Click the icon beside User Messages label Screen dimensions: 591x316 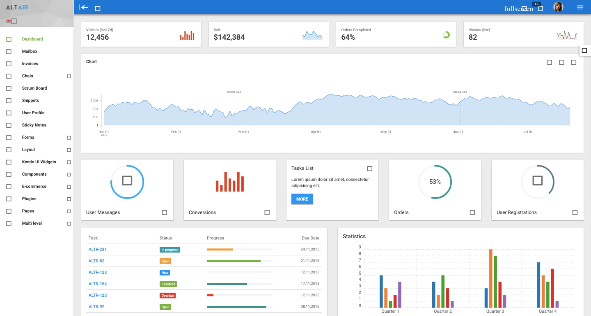tap(165, 212)
